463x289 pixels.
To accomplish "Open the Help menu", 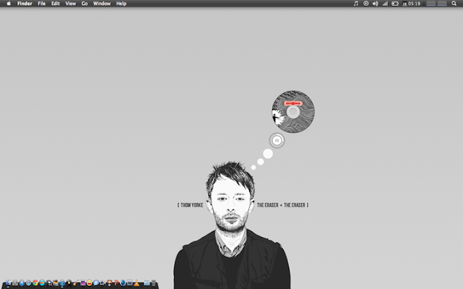I will 121,4.
